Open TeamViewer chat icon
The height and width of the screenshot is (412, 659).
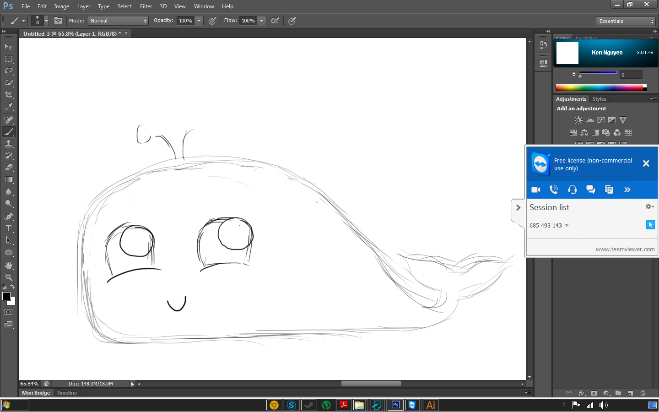(591, 190)
